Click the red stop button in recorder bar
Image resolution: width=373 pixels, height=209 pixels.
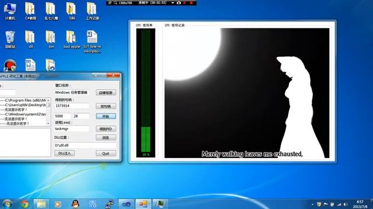click(x=191, y=3)
